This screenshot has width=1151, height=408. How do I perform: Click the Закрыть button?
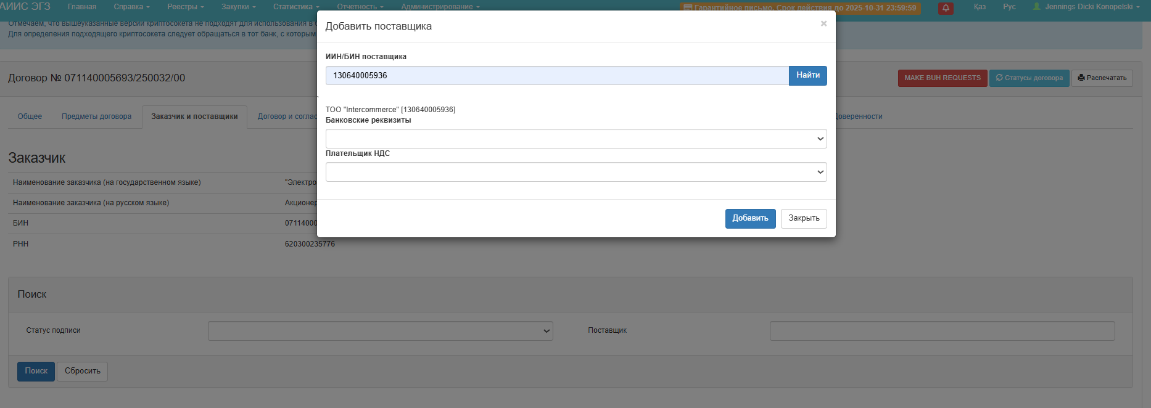(x=803, y=218)
